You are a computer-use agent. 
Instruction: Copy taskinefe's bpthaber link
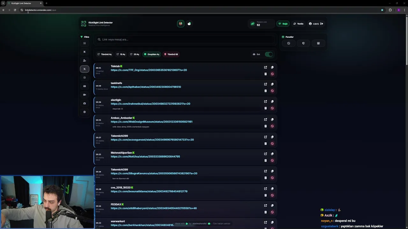click(x=272, y=84)
